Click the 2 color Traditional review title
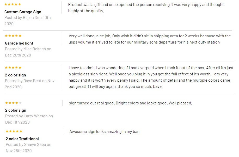 tap(22, 139)
